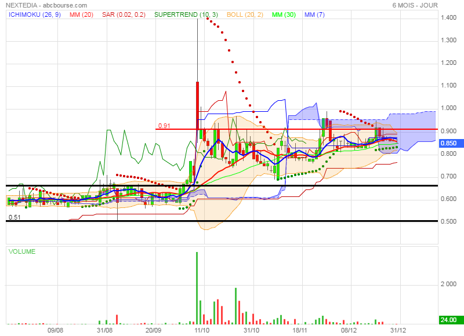Click the 0.900 price axis value

click(x=448, y=131)
